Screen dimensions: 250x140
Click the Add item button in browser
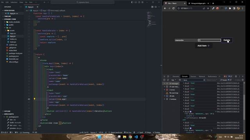pos(204,46)
